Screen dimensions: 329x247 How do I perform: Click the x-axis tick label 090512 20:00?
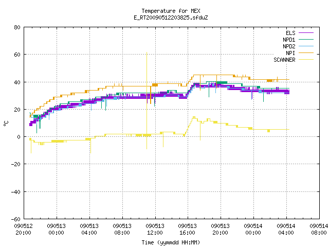tap(24, 230)
